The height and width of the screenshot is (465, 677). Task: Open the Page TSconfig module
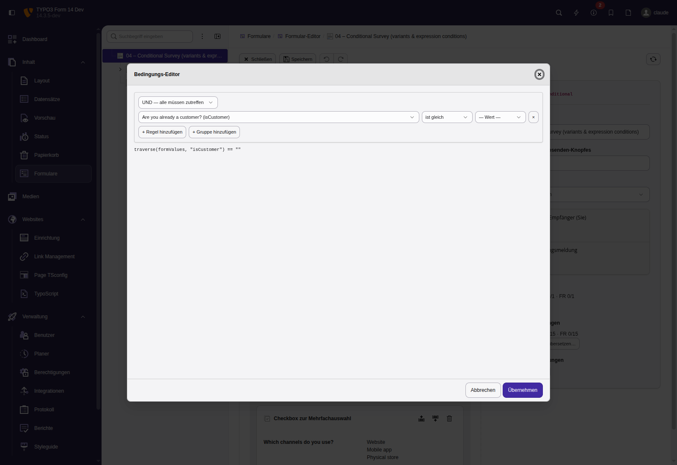53,275
